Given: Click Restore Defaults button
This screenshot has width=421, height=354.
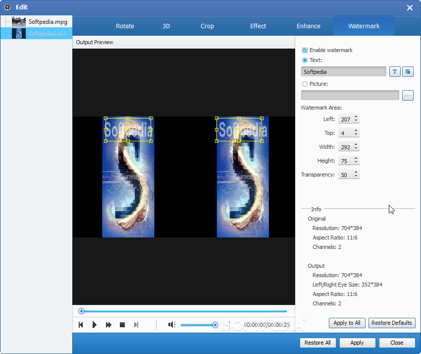Looking at the screenshot, I should tap(392, 323).
